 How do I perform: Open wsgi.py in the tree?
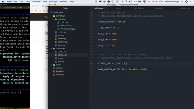click(x=61, y=61)
